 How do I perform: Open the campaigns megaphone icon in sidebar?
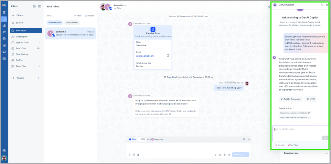click(4, 52)
